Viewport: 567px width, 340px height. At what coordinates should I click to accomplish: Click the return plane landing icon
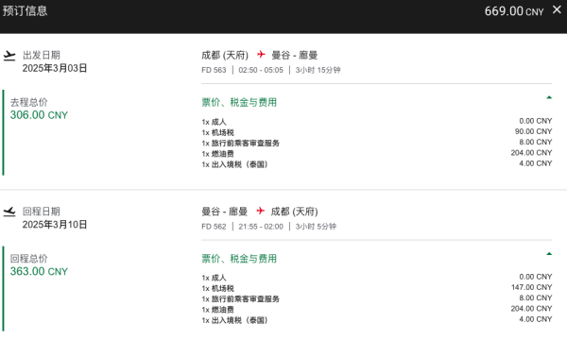coord(9,212)
